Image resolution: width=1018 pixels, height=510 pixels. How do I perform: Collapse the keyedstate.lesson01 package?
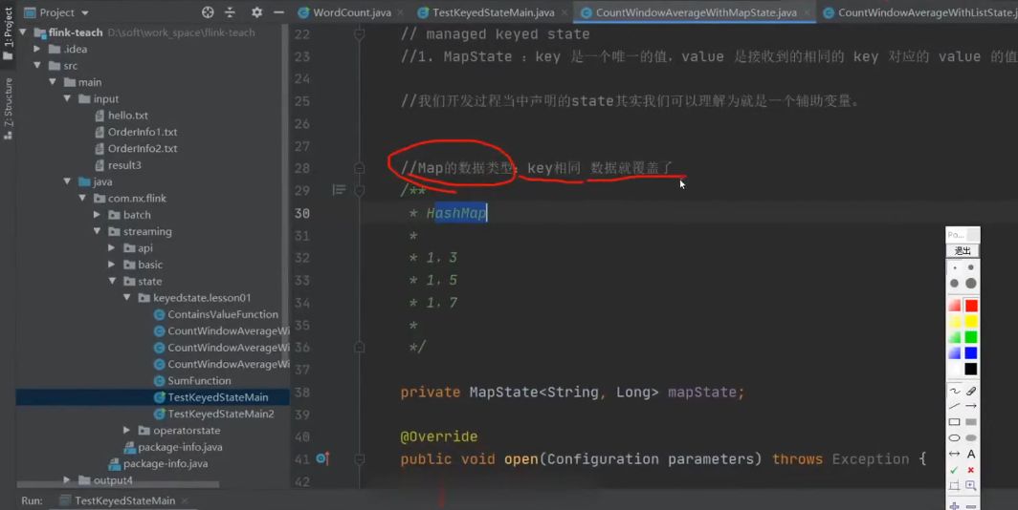click(127, 298)
